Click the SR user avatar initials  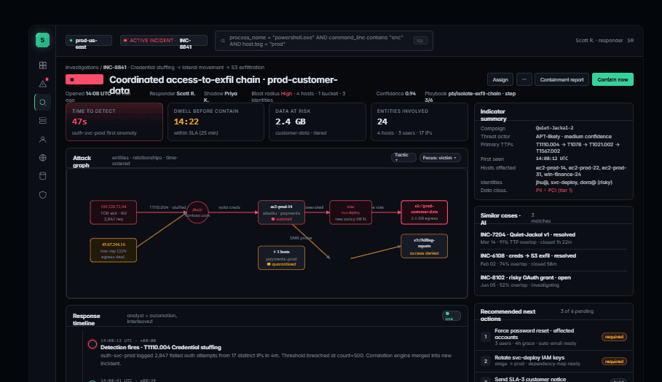[x=630, y=41]
